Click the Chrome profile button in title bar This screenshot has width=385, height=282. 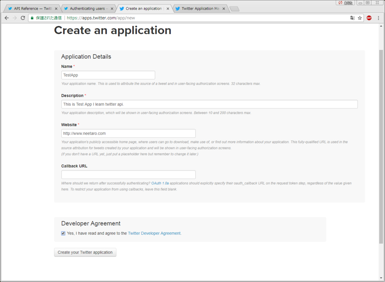pyautogui.click(x=345, y=3)
